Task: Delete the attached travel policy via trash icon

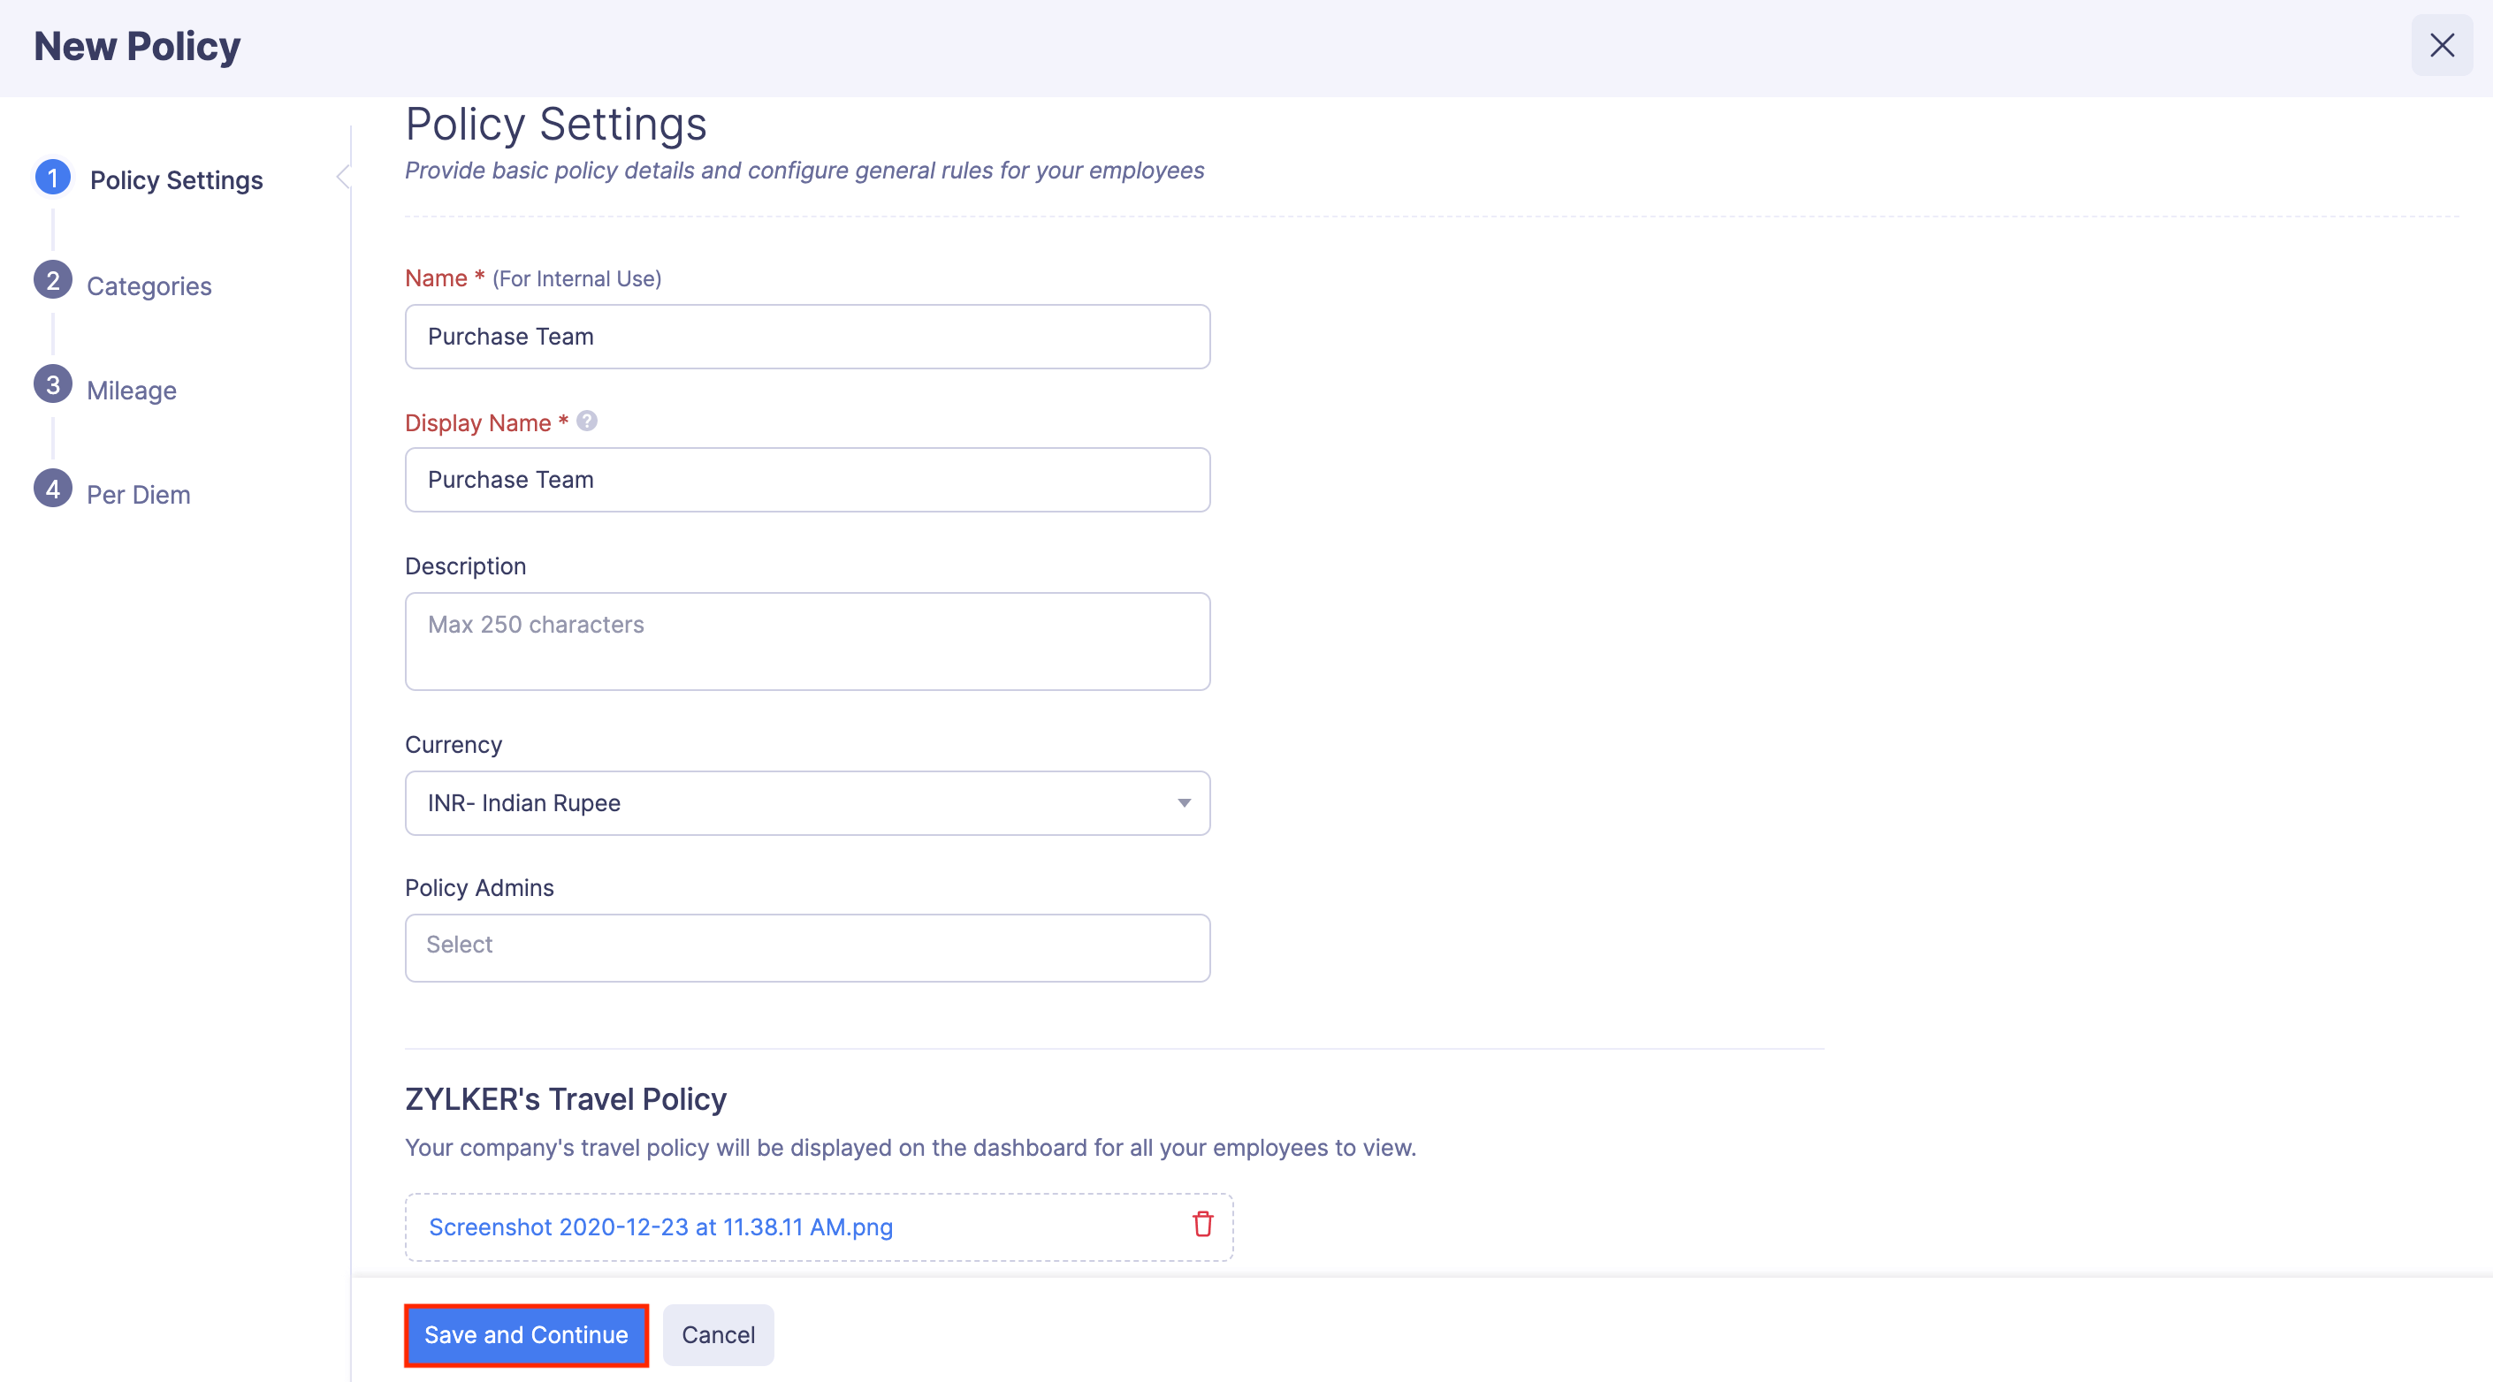Action: pyautogui.click(x=1202, y=1226)
